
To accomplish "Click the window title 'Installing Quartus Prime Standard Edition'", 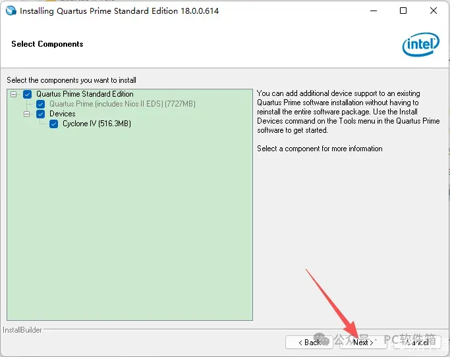I will click(119, 11).
